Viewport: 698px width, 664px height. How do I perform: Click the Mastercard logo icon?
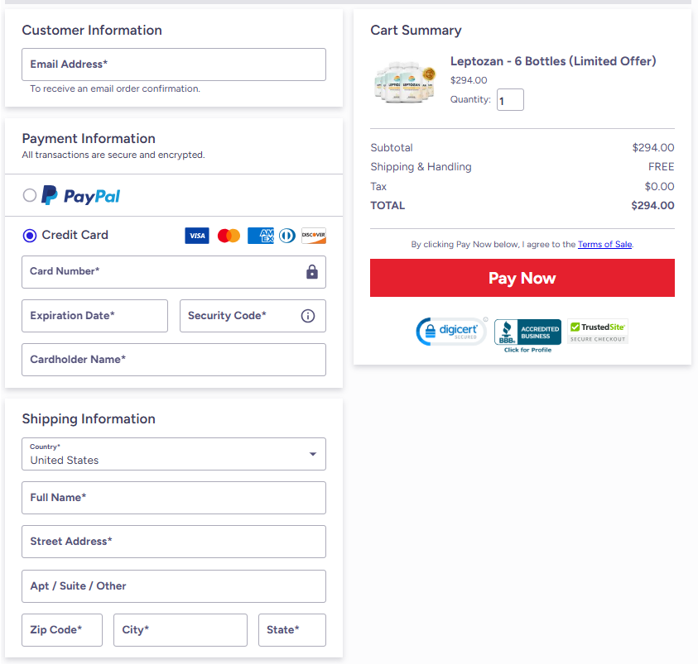tap(229, 236)
